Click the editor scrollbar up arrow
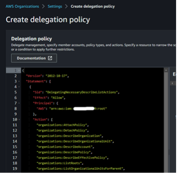 click(x=166, y=70)
